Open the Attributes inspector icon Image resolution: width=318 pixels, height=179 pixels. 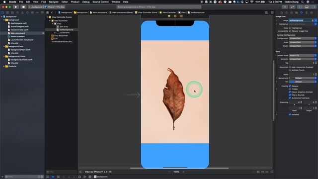302,12
